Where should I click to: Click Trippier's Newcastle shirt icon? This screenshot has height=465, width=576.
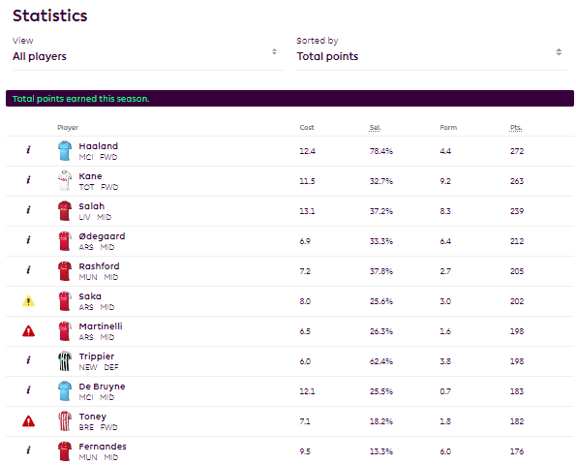[65, 361]
